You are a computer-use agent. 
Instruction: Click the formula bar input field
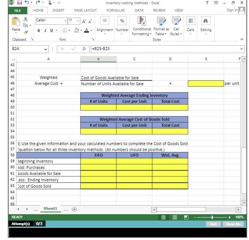click(x=165, y=49)
